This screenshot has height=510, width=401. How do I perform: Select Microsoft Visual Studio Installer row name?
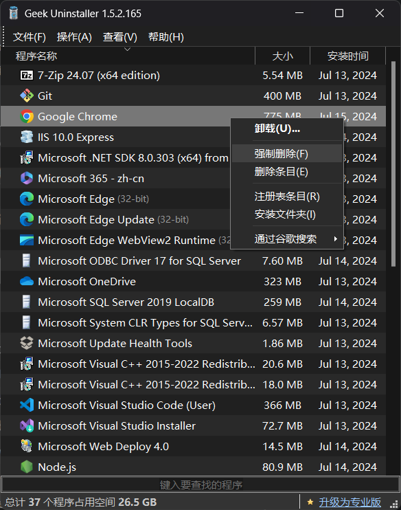pos(117,425)
